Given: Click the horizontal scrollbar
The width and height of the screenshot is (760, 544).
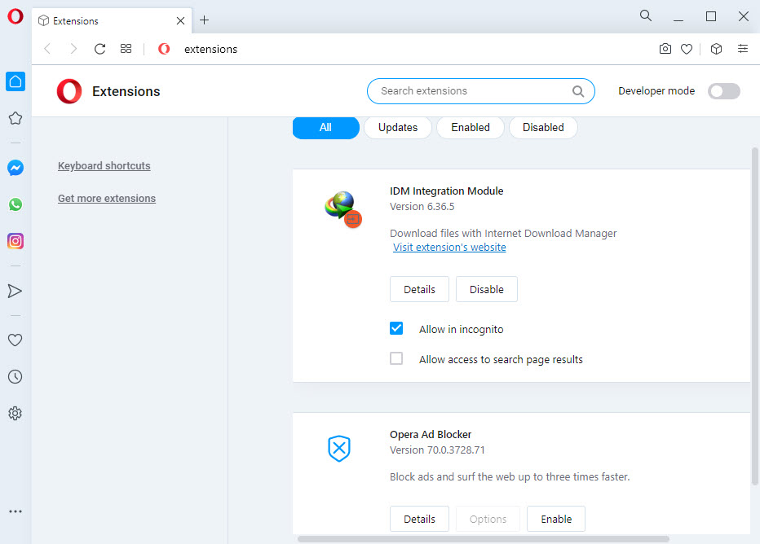Looking at the screenshot, I should point(484,539).
